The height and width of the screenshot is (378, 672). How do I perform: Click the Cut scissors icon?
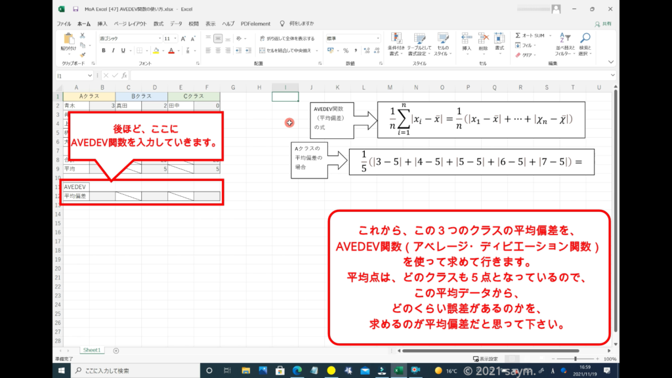[83, 35]
